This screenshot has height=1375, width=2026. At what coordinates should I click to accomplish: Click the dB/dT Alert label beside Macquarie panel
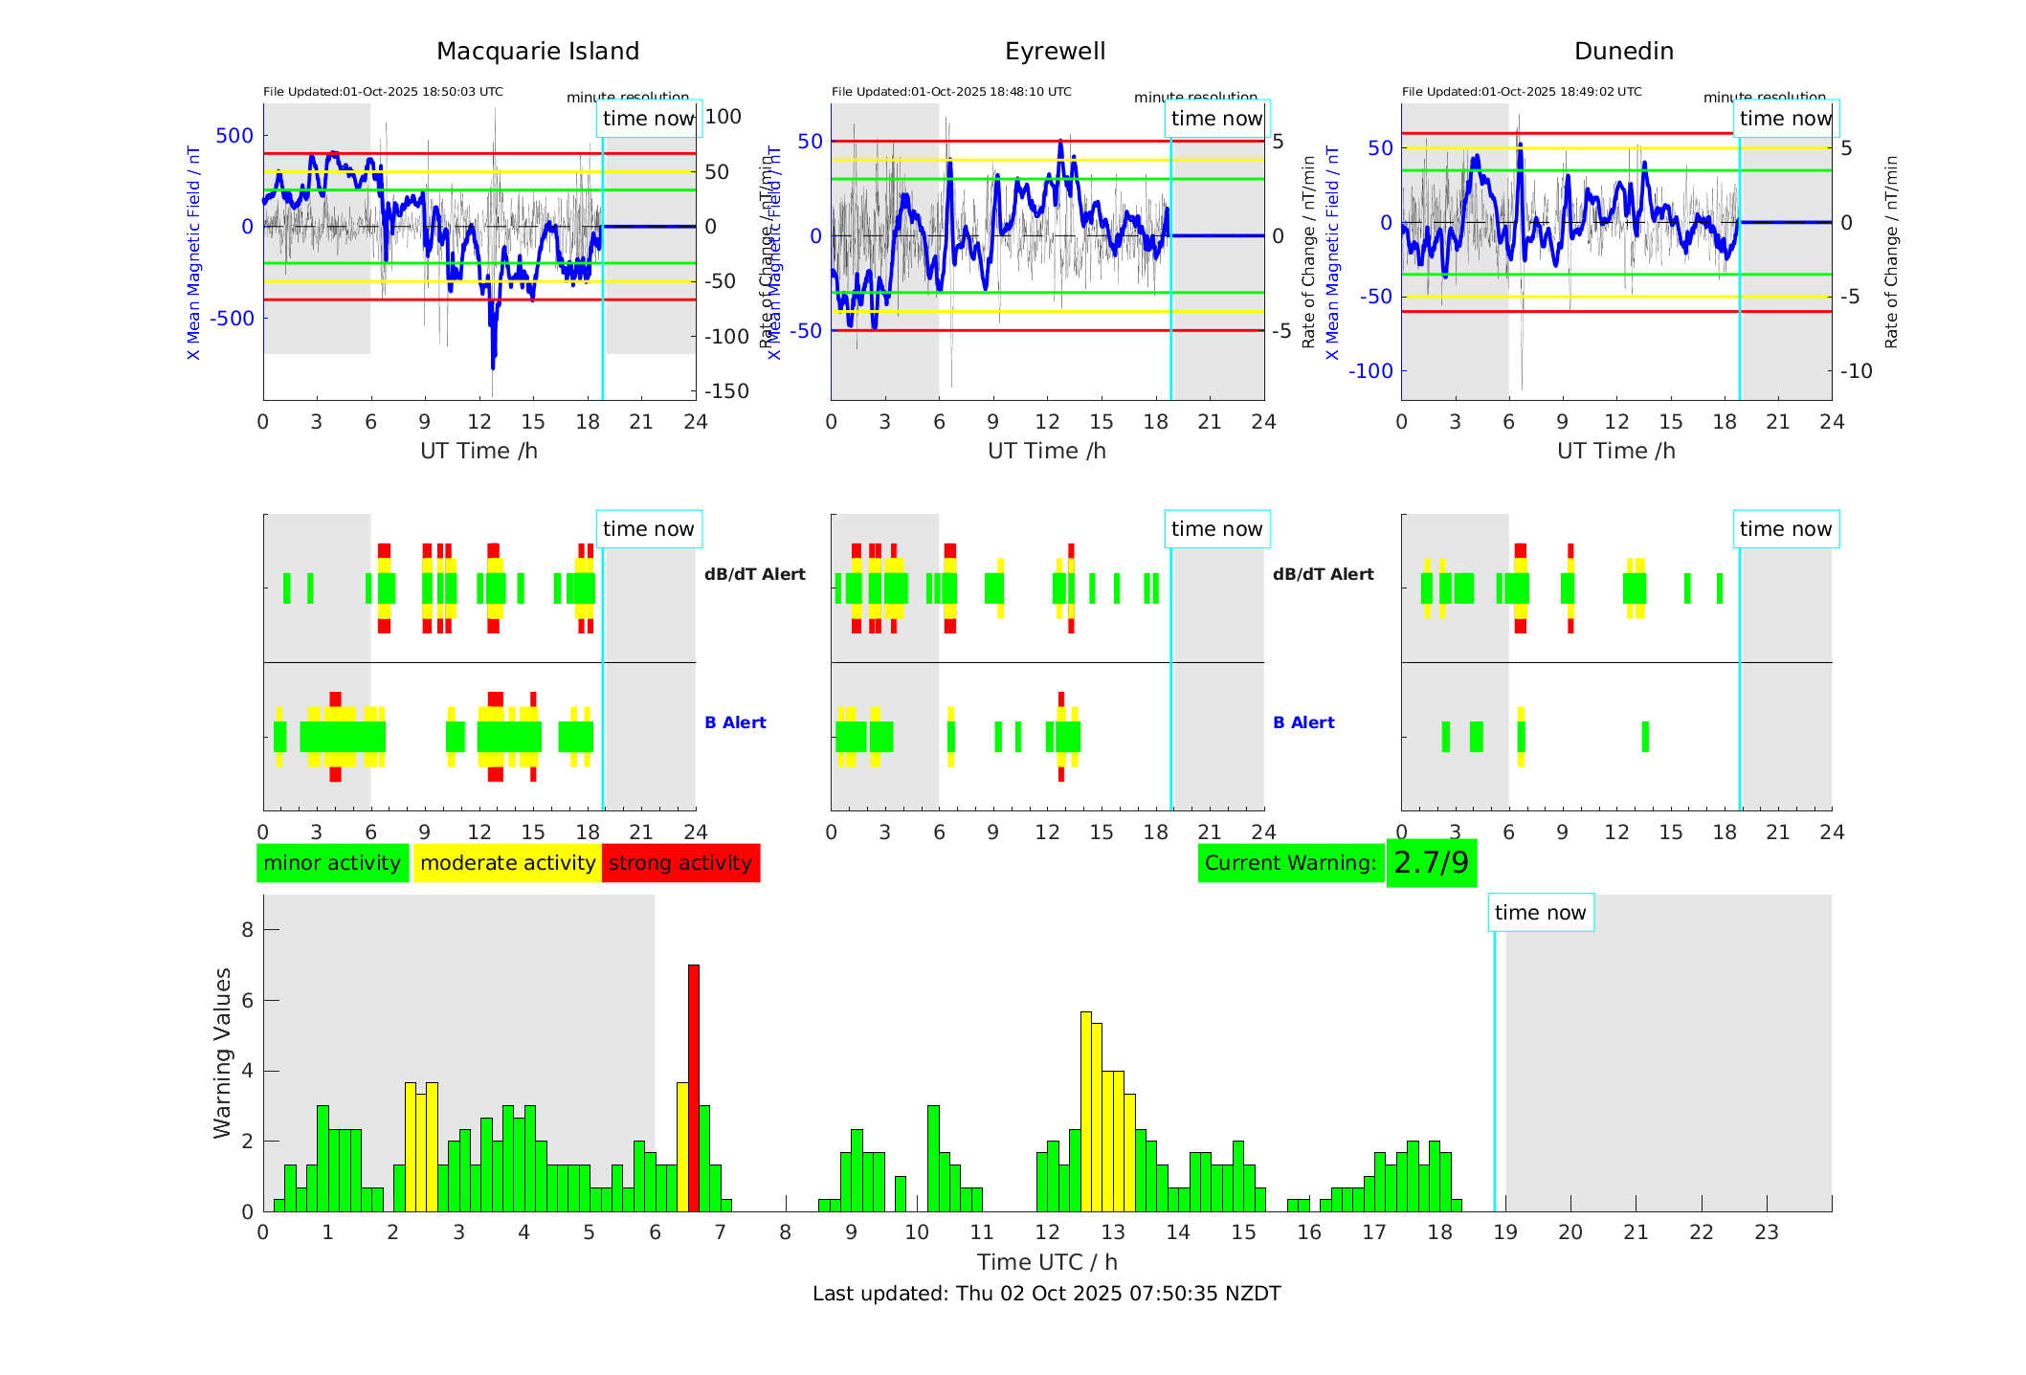click(x=754, y=574)
